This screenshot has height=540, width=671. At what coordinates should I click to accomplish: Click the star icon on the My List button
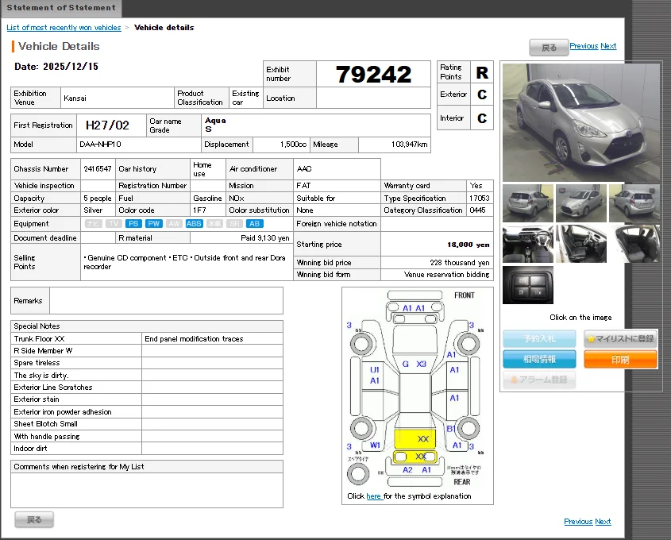click(591, 338)
